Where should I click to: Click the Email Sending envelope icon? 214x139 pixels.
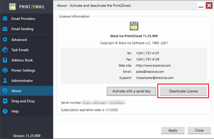pos(5,29)
